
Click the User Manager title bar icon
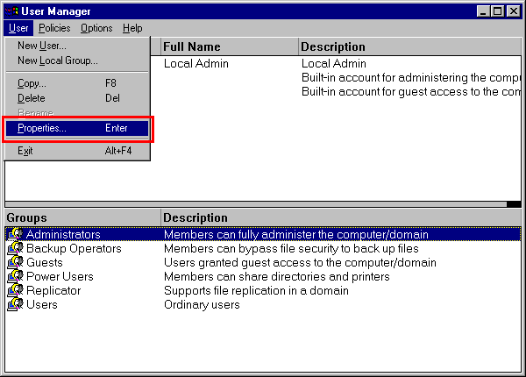[11, 11]
